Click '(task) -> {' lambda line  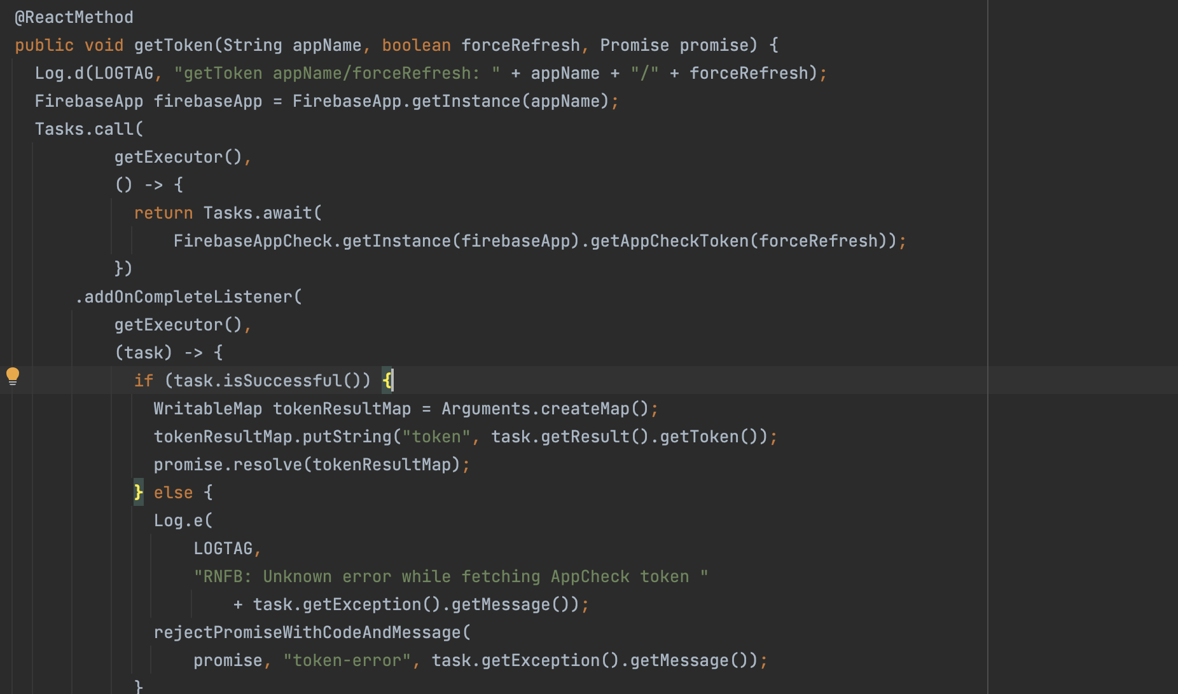[x=169, y=353]
